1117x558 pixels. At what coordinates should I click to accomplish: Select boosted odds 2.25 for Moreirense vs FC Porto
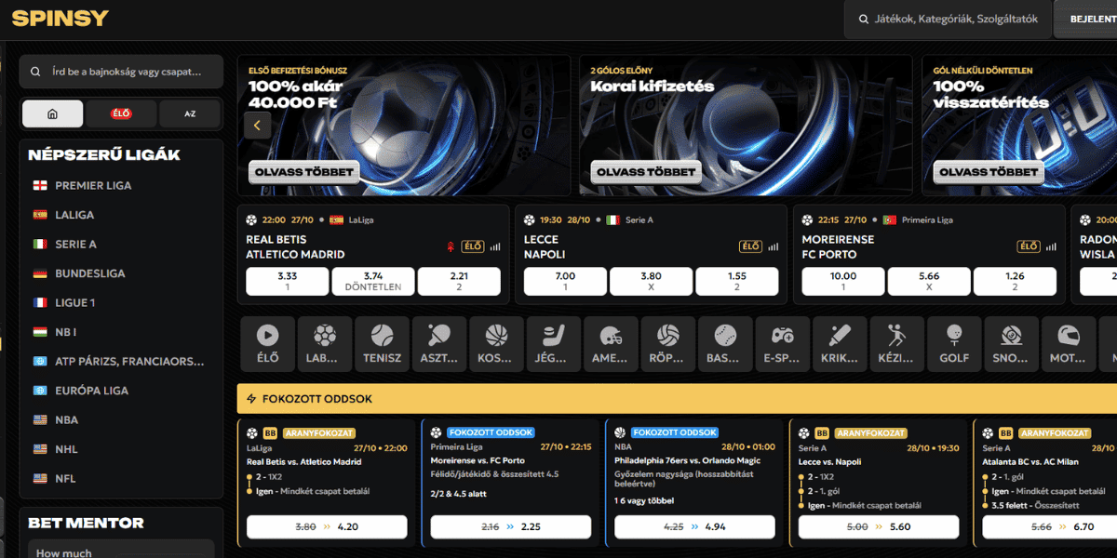(511, 526)
